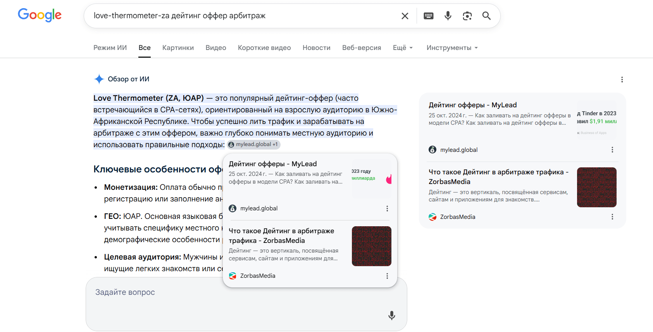Viewport: 653px width, 332px height.
Task: Click popup mylead.global source name
Action: [x=259, y=208]
